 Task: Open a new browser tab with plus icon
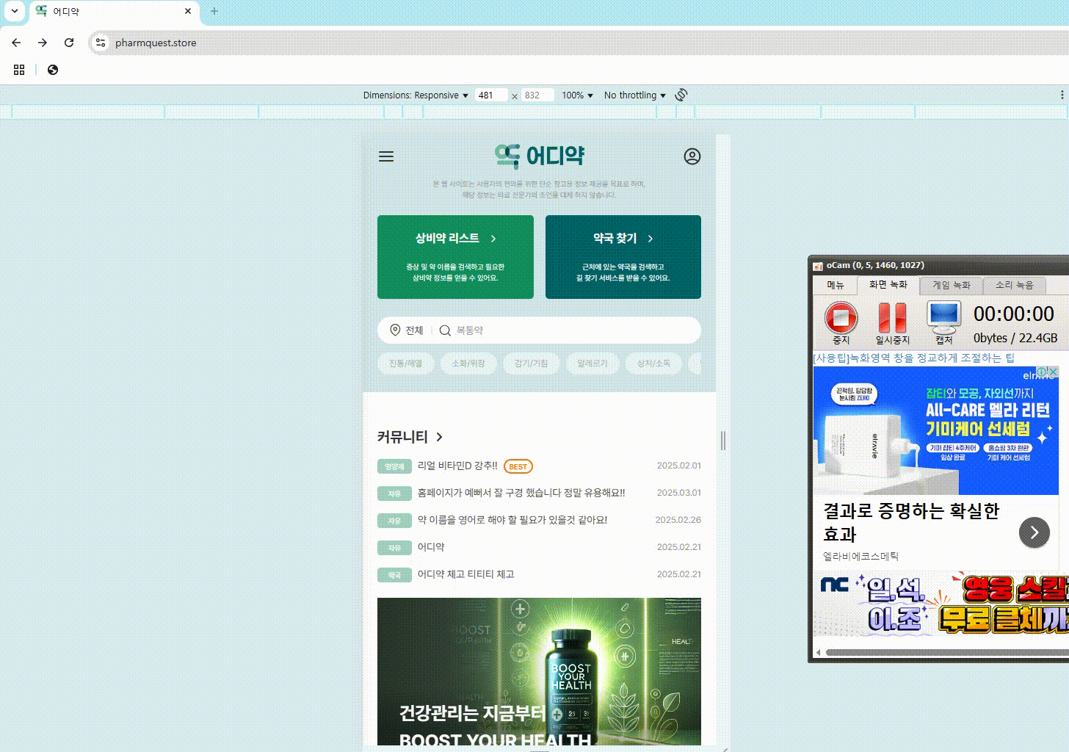tap(214, 11)
